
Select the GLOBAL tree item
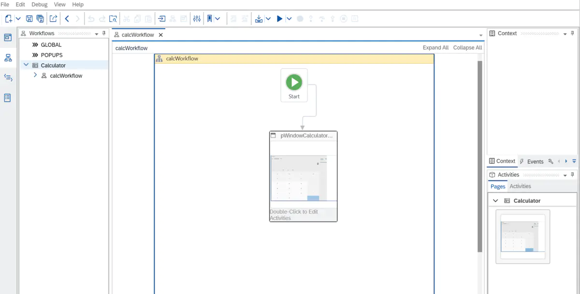(x=51, y=44)
